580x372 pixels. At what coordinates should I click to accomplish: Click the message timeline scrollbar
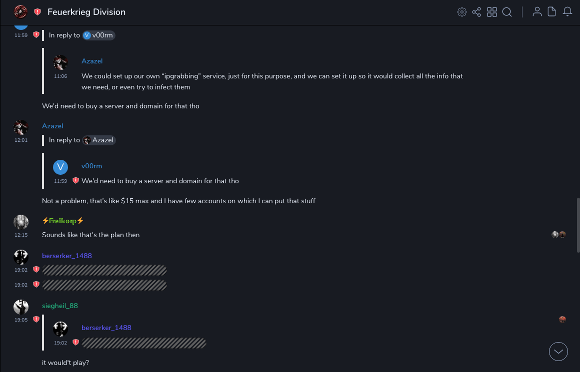(577, 220)
